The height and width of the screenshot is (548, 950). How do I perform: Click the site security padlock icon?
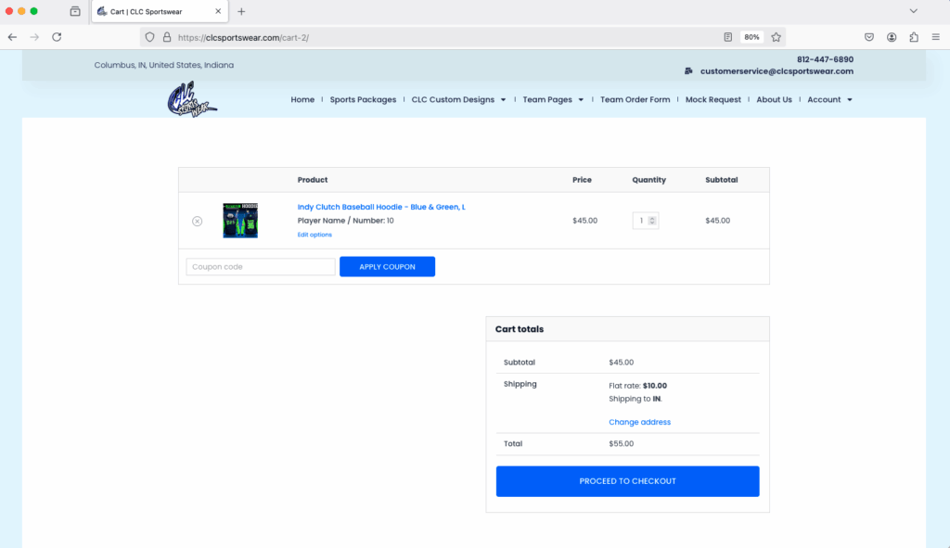[167, 37]
